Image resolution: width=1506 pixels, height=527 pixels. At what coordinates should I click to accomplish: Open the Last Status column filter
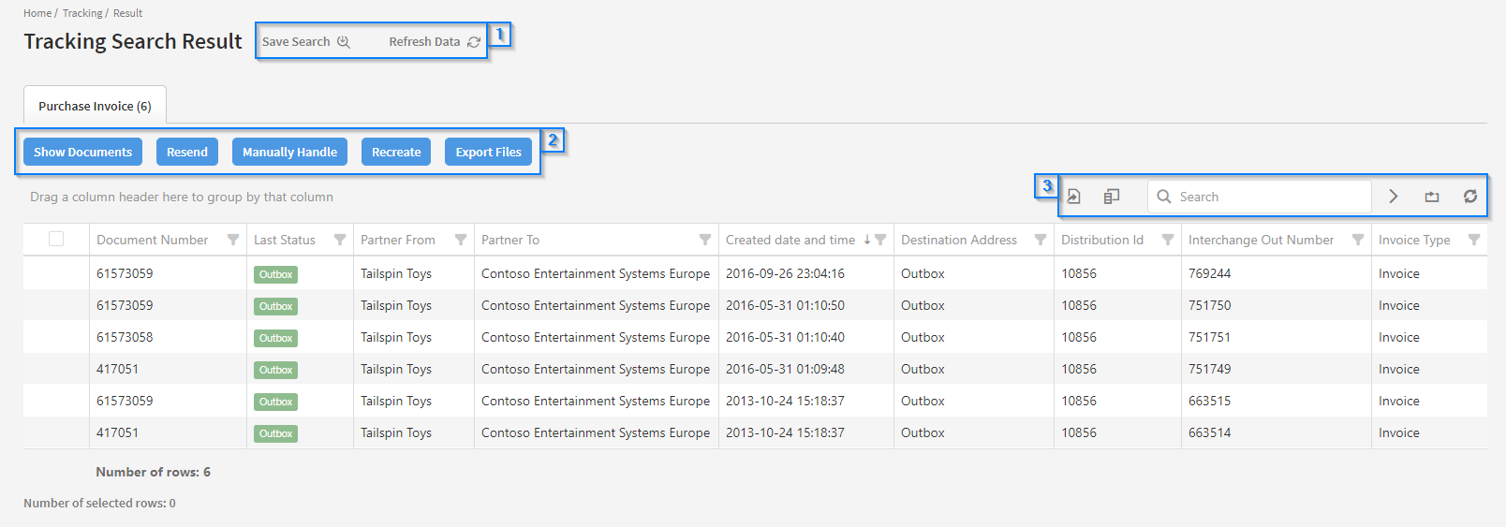[340, 240]
